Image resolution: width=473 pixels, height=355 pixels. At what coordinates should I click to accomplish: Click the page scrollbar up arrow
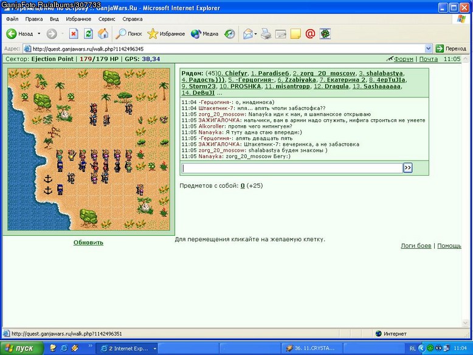(465, 59)
